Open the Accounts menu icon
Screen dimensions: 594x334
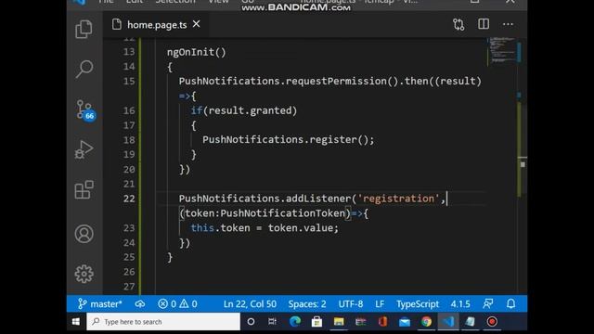pos(84,234)
